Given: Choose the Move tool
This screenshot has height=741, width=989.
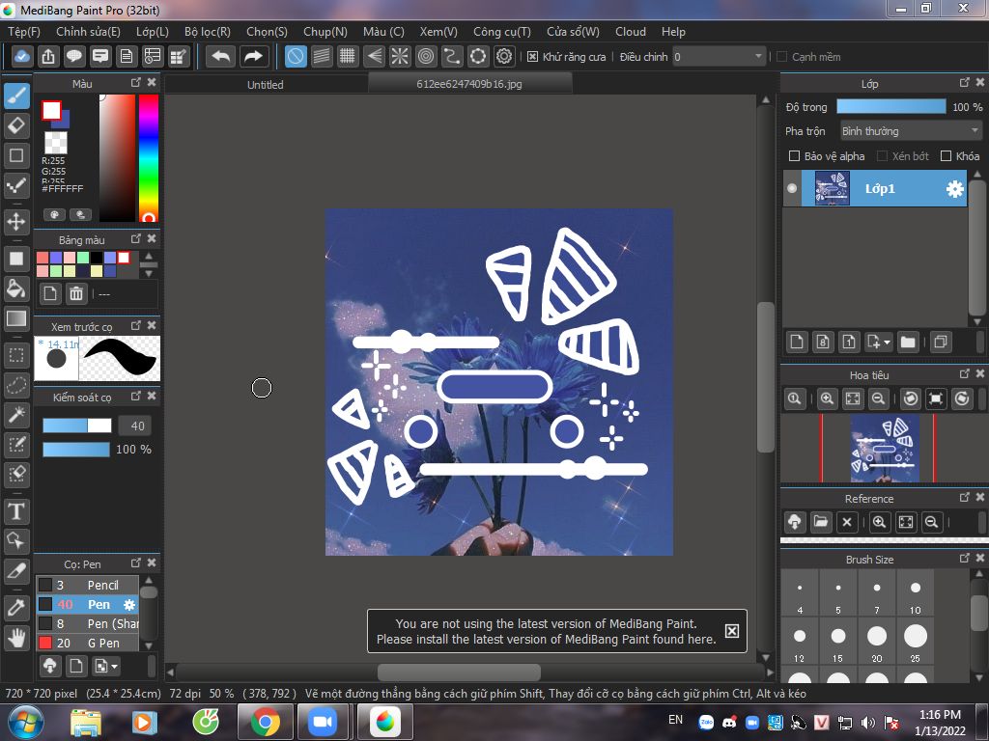Looking at the screenshot, I should [x=17, y=222].
